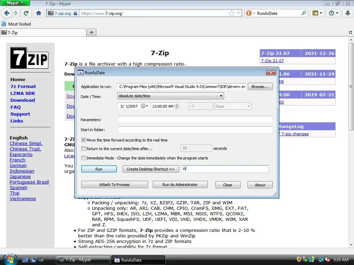Click Attach To Process button
Image resolution: width=354 pixels, height=265 pixels.
114,185
